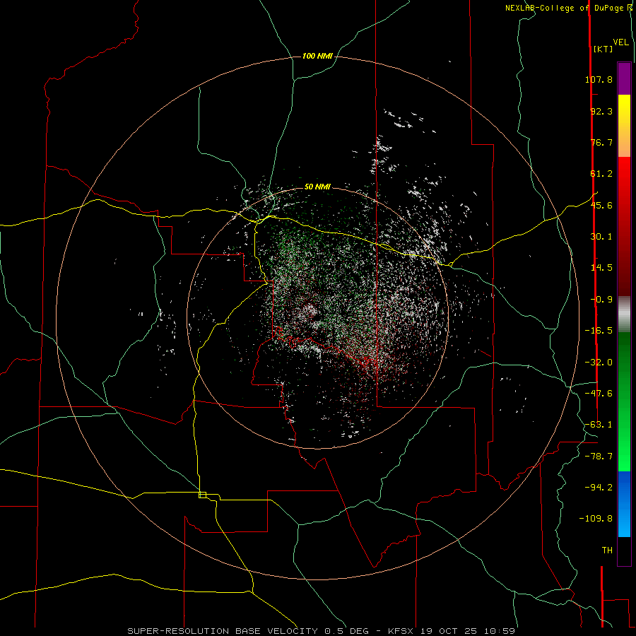Select the -78.7 scale value
The image size is (636, 636).
pyautogui.click(x=599, y=457)
